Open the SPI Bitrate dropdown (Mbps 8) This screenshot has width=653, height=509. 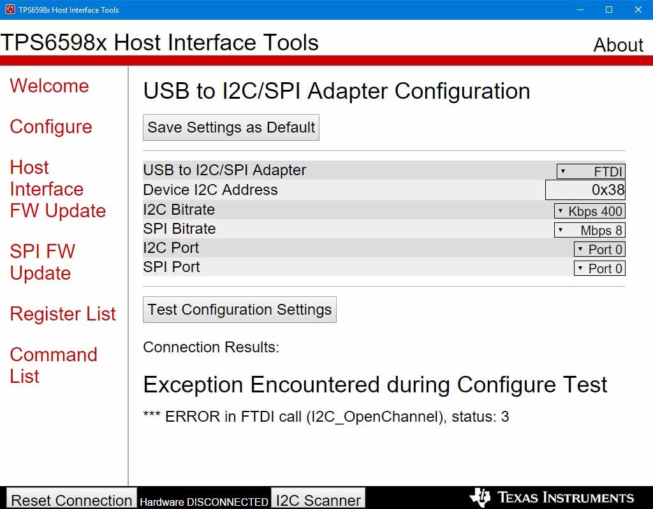[589, 230]
